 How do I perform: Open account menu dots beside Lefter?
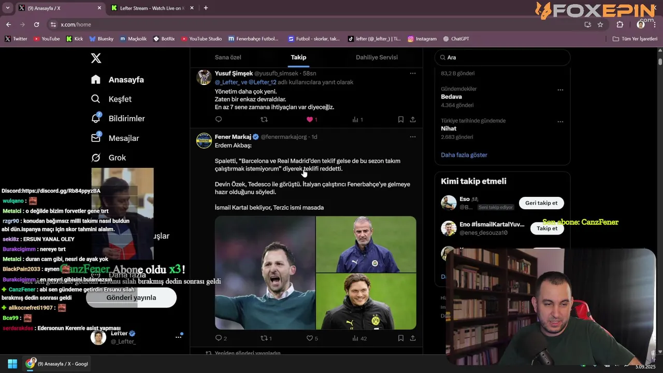pos(178,337)
